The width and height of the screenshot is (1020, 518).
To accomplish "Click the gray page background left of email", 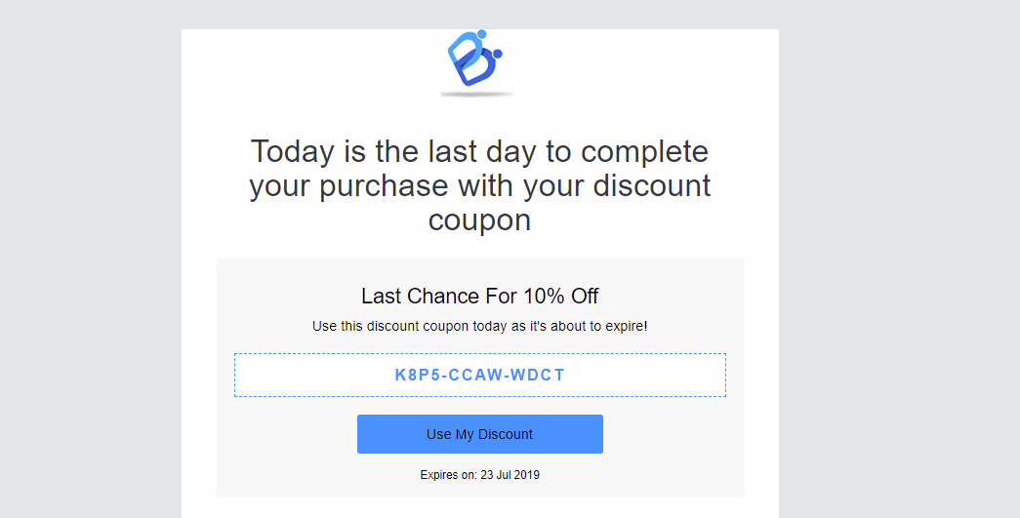I will (91, 259).
